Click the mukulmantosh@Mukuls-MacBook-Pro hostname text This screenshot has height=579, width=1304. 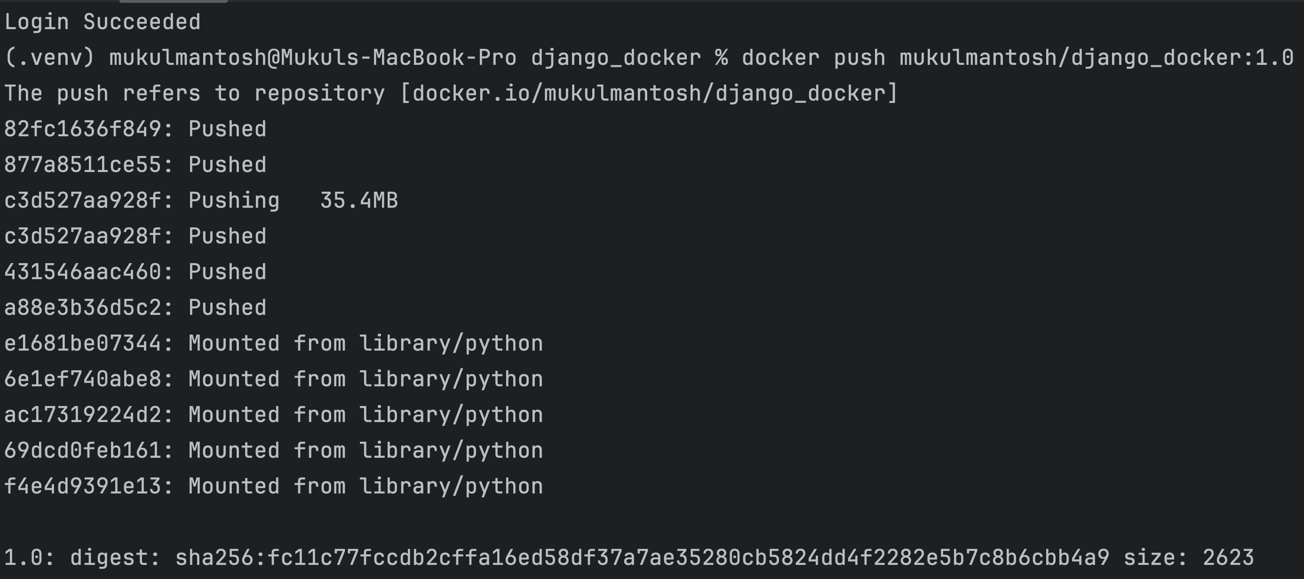click(313, 58)
